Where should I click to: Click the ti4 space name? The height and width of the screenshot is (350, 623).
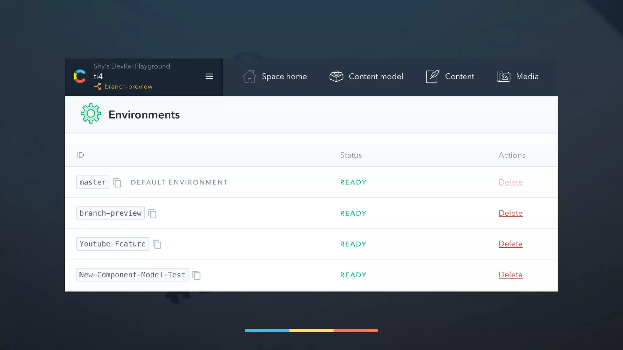tap(98, 76)
